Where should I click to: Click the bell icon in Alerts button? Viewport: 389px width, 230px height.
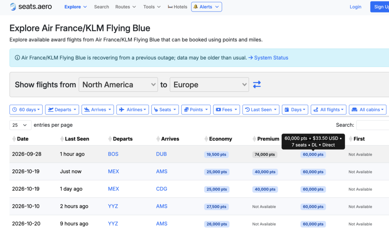tap(196, 7)
